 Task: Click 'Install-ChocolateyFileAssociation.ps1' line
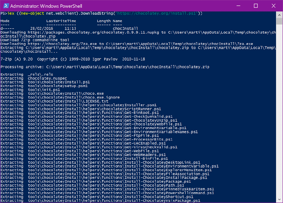105,174
